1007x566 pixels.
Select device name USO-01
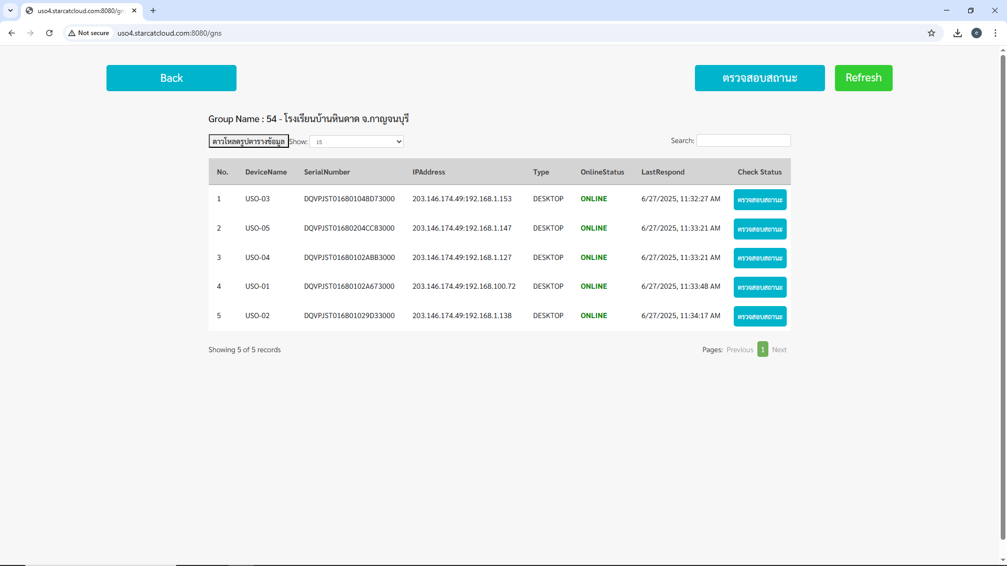pos(257,286)
